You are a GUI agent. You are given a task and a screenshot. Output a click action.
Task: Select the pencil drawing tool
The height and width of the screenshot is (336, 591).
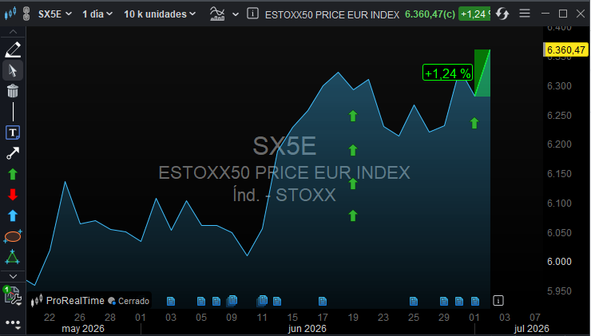(x=13, y=49)
